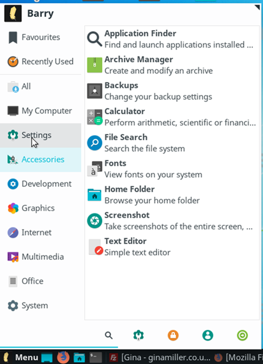The height and width of the screenshot is (364, 263).
Task: Click the search magnifier at menu bottom
Action: [x=108, y=335]
